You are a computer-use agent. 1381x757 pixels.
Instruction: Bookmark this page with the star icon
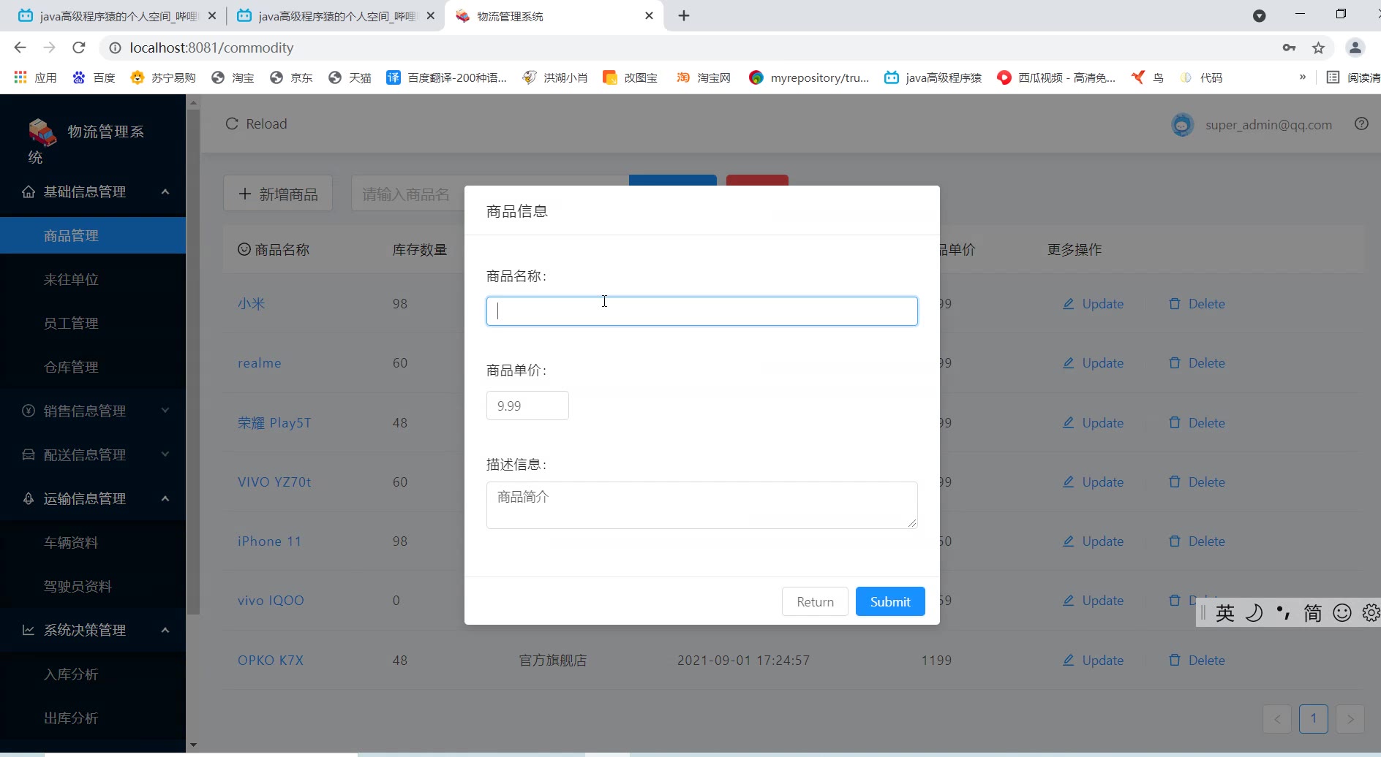(x=1318, y=48)
